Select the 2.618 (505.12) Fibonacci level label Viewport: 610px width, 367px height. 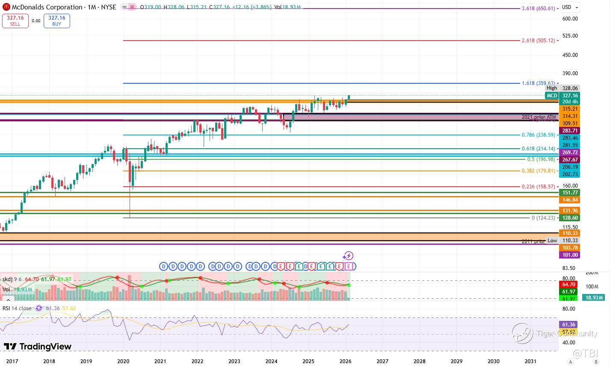(538, 41)
